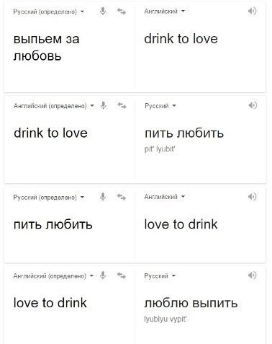Click microphone in second card with 'drink to love'
Viewport: 272px width, 344px height.
coord(104,105)
